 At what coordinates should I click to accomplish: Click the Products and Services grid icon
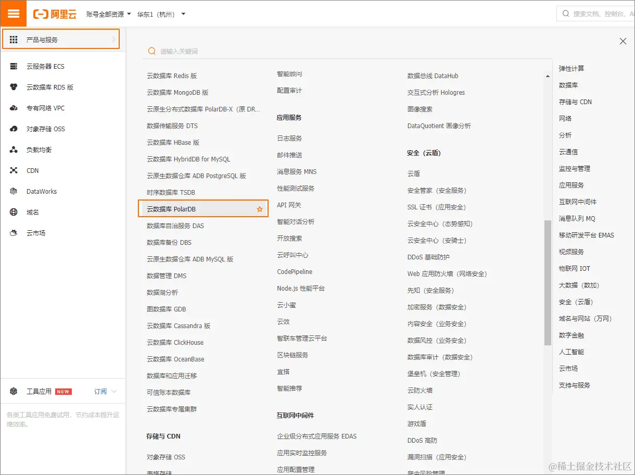pos(14,40)
